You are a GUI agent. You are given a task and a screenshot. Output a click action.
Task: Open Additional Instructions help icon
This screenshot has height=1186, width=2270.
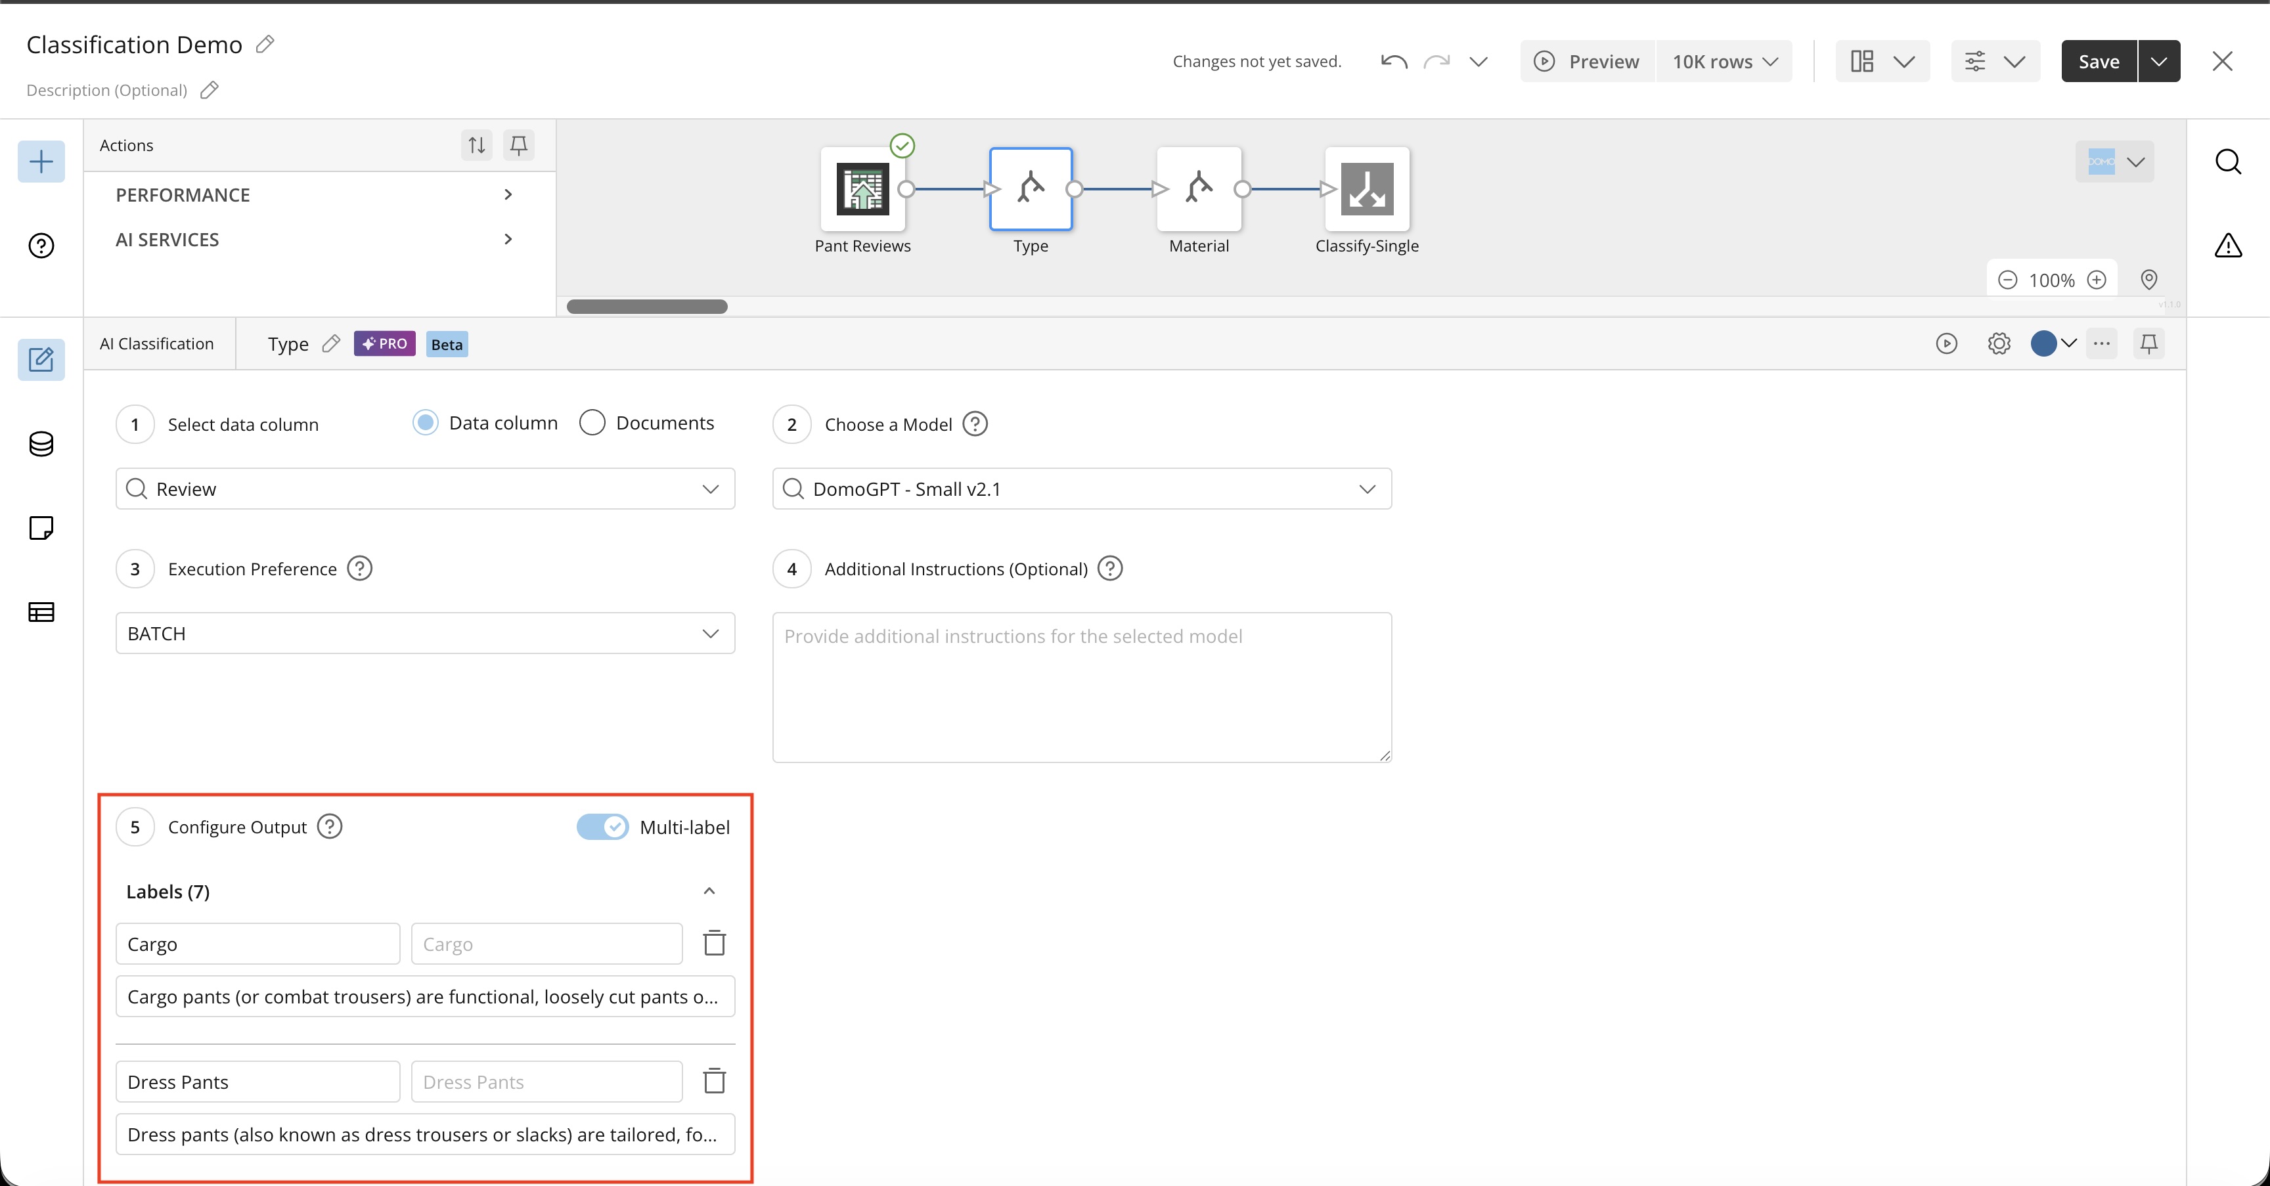(1110, 568)
